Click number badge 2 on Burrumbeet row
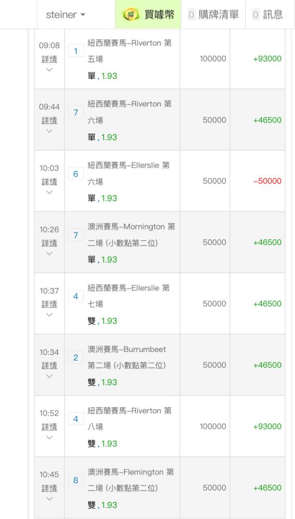 point(76,358)
